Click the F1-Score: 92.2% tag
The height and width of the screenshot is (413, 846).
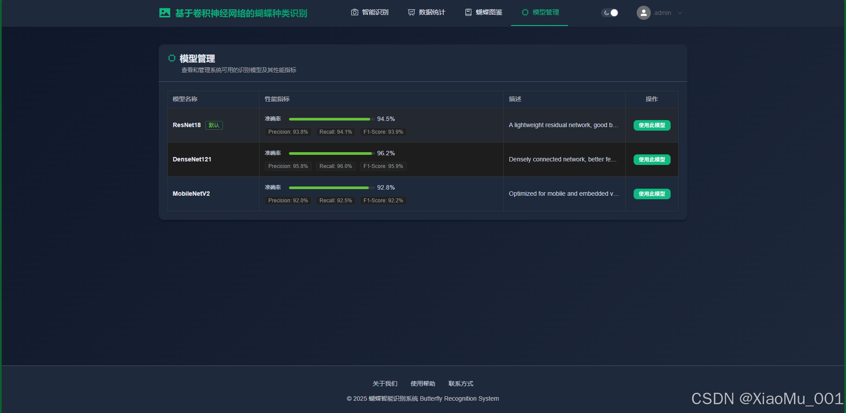(x=383, y=201)
